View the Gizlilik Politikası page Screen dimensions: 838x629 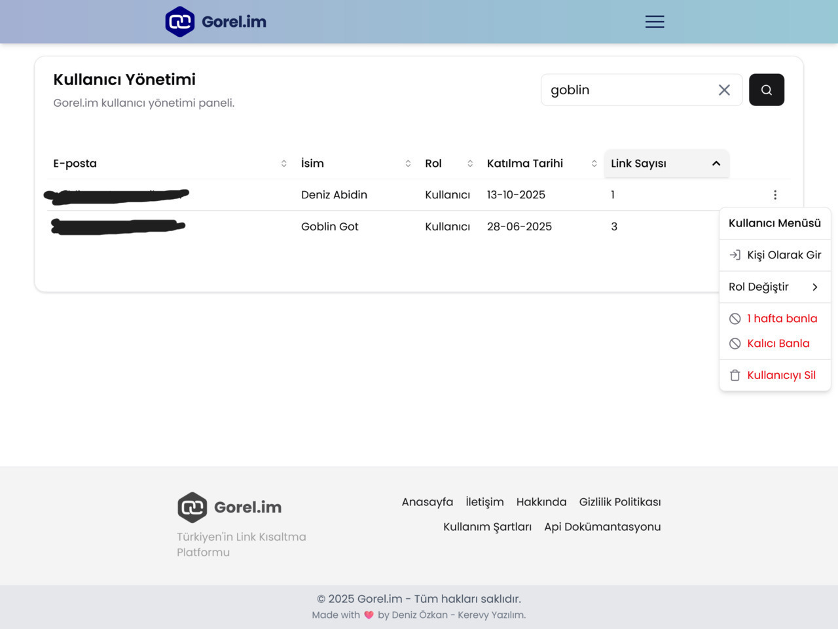coord(619,501)
